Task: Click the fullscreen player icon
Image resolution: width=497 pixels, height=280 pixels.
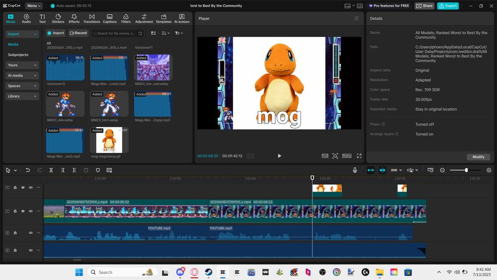Action: click(359, 156)
